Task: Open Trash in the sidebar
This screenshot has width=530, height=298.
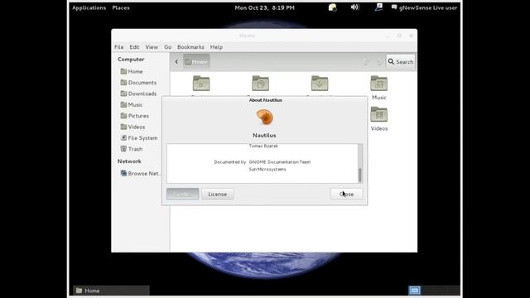Action: coord(132,149)
